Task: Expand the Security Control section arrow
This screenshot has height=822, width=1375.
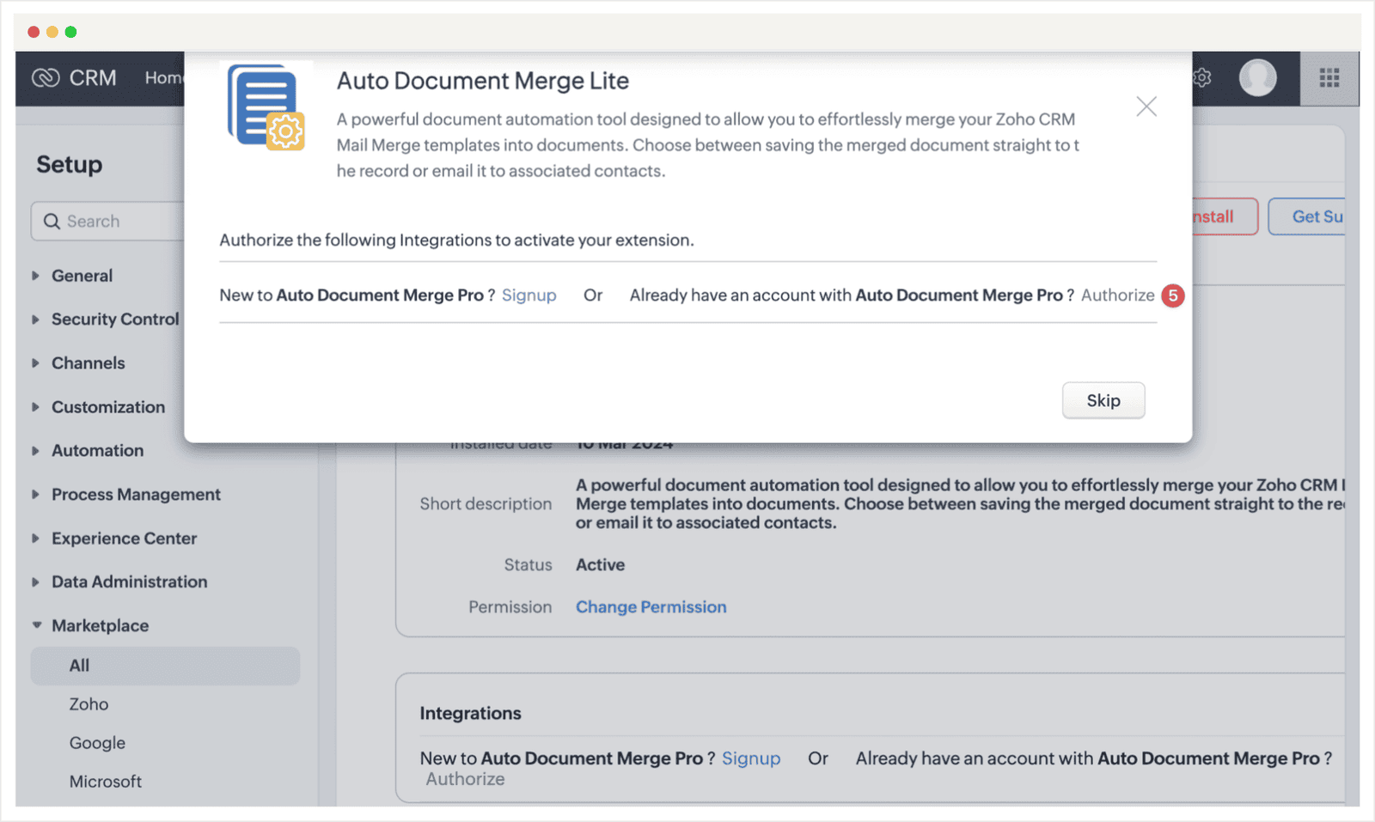Action: 35,320
